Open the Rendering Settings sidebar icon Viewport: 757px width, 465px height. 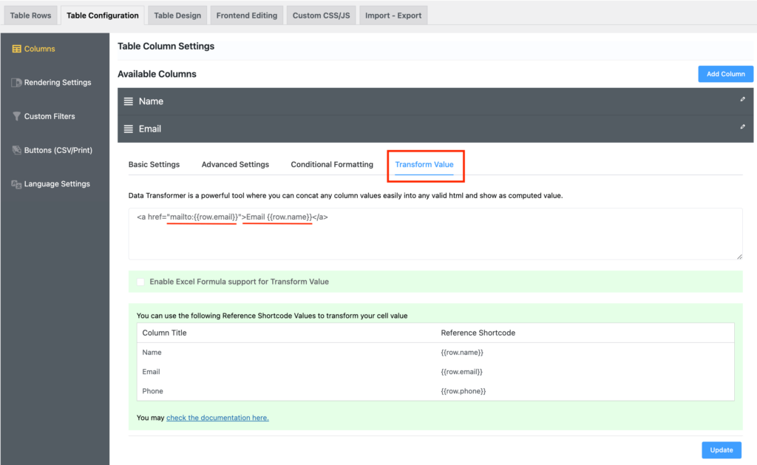coord(16,83)
